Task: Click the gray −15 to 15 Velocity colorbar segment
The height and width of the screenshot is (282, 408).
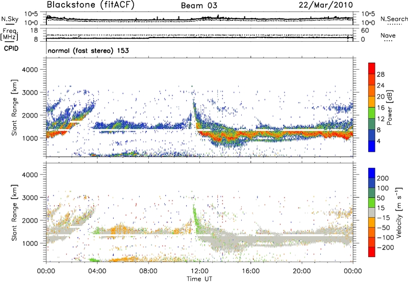Action: [x=372, y=212]
